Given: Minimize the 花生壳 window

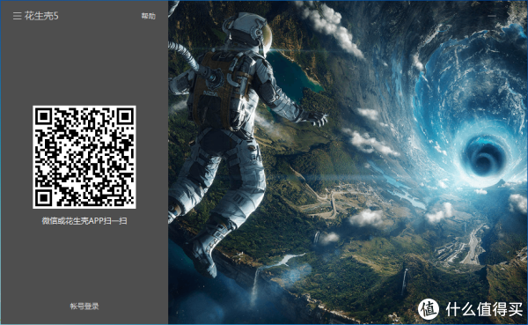Looking at the screenshot, I should click(x=492, y=16).
